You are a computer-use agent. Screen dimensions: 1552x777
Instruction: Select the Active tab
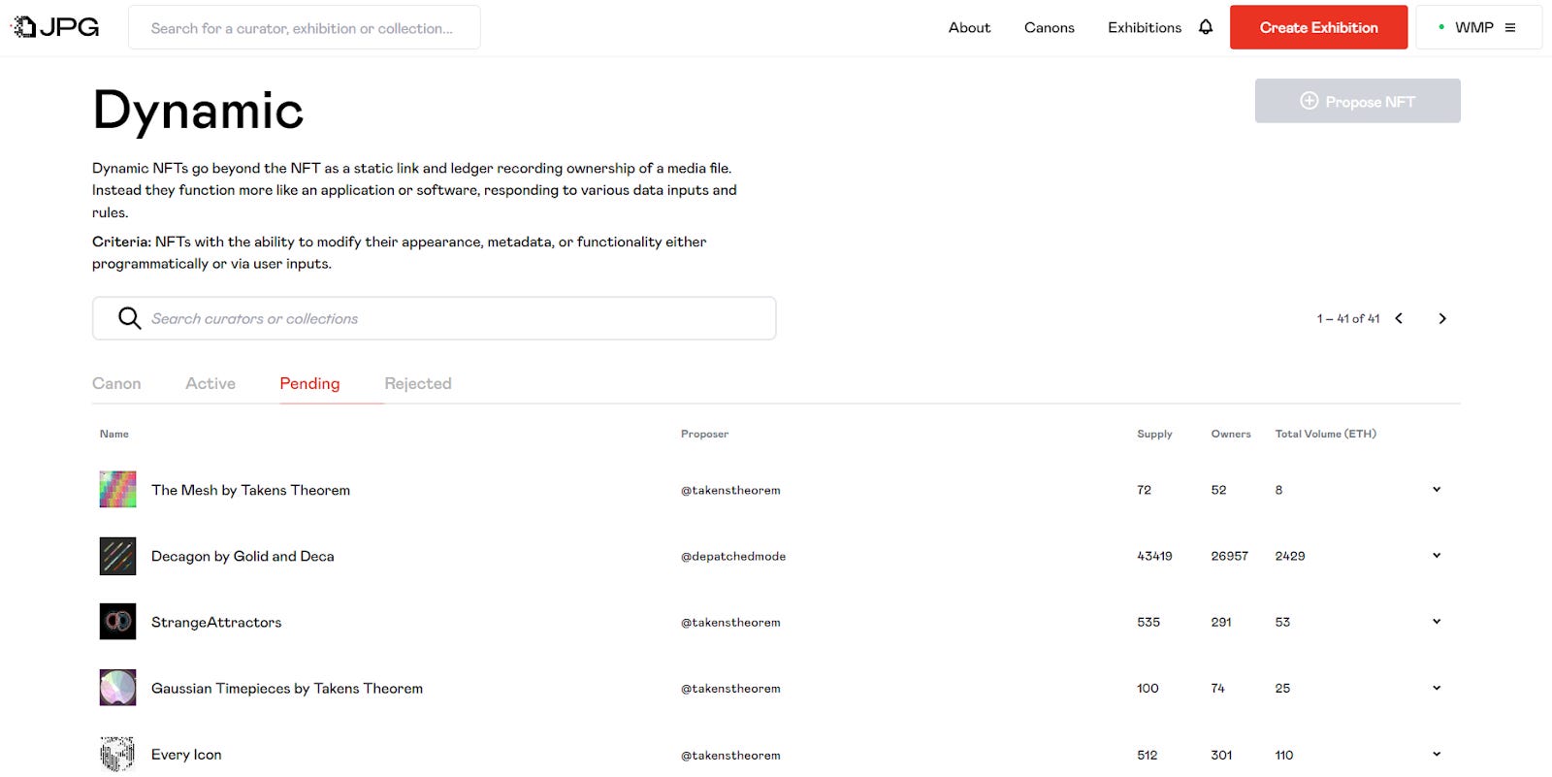pos(210,383)
